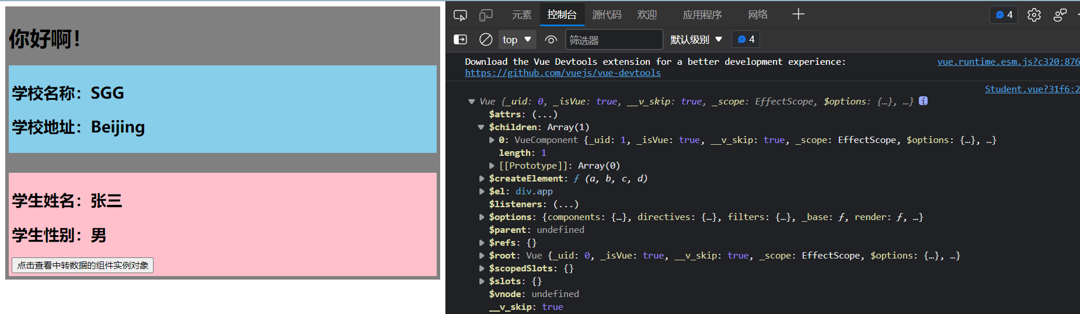1080x314 pixels.
Task: Open the Student.vue source link
Action: [1032, 89]
